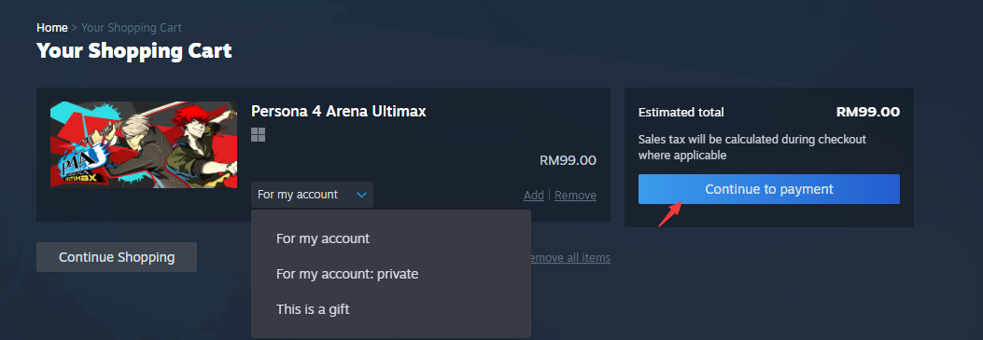This screenshot has width=983, height=340.
Task: Click the Estimated total label
Action: (681, 113)
